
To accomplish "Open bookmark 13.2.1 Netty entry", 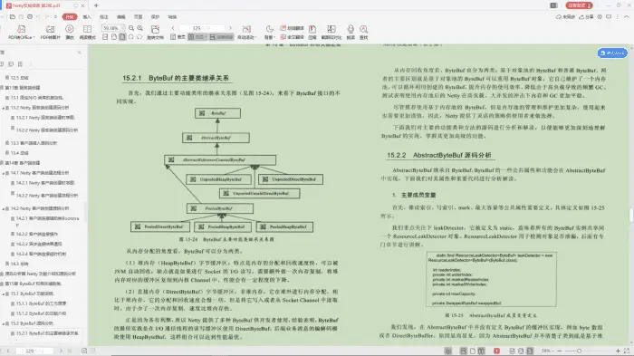I will [43, 118].
